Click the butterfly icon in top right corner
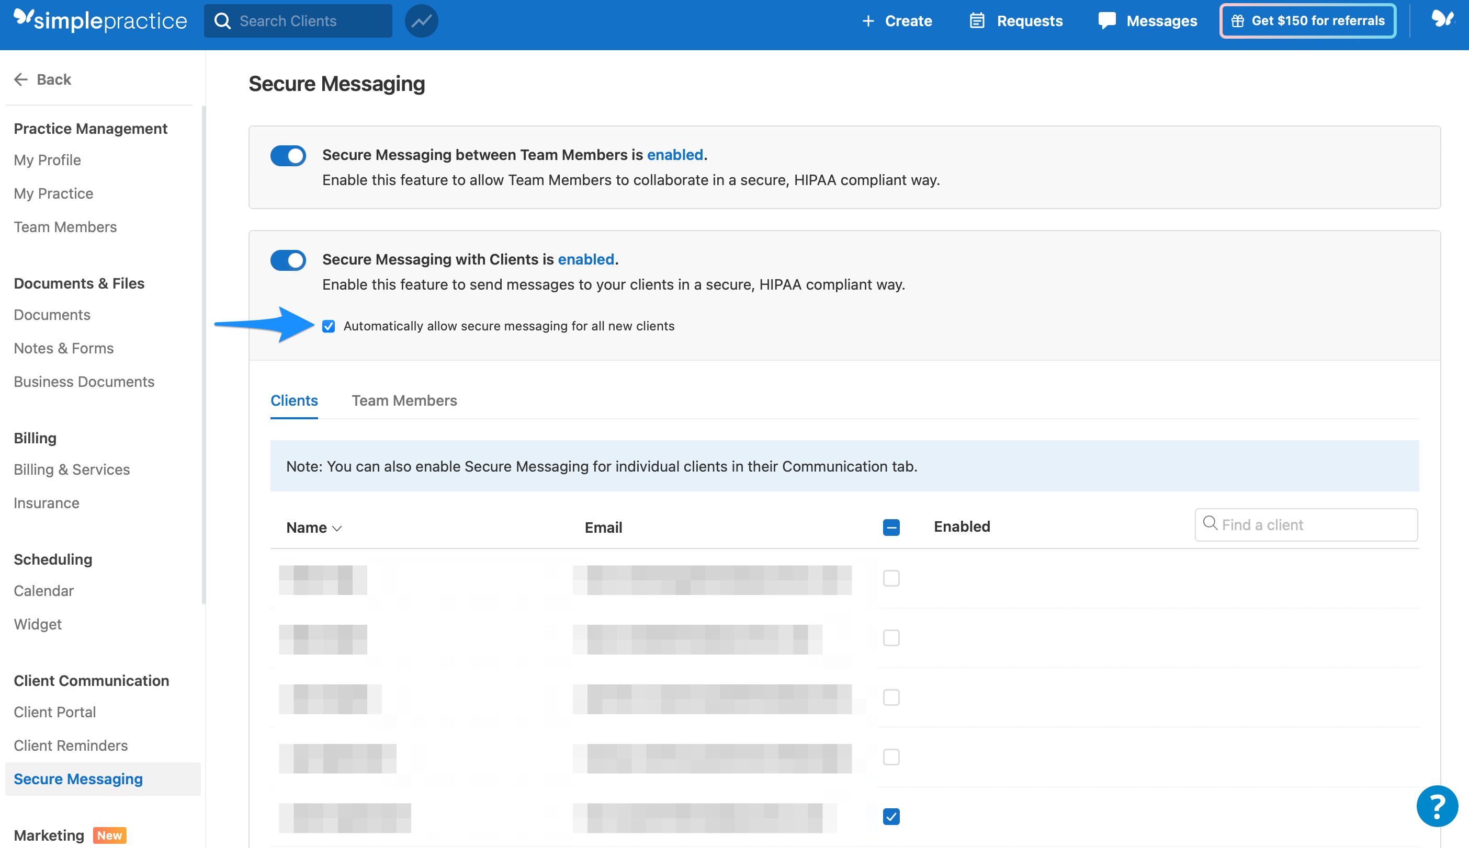The image size is (1469, 848). (1443, 20)
